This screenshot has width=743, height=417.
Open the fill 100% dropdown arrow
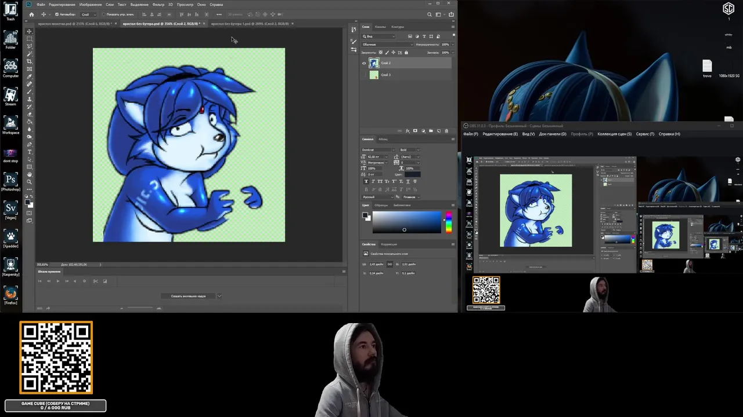click(x=453, y=53)
